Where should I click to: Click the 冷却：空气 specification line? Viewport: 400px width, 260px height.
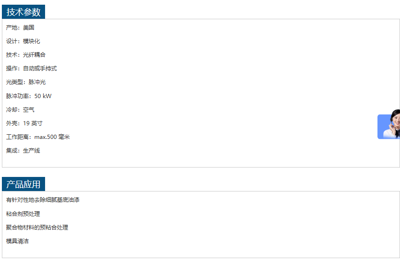(x=20, y=110)
